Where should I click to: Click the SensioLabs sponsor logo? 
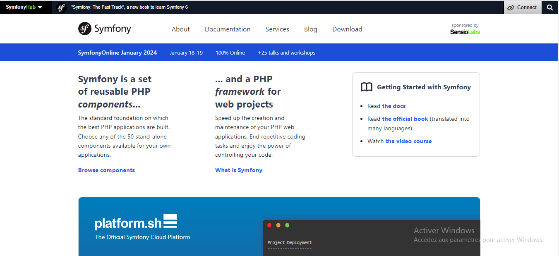[x=465, y=31]
